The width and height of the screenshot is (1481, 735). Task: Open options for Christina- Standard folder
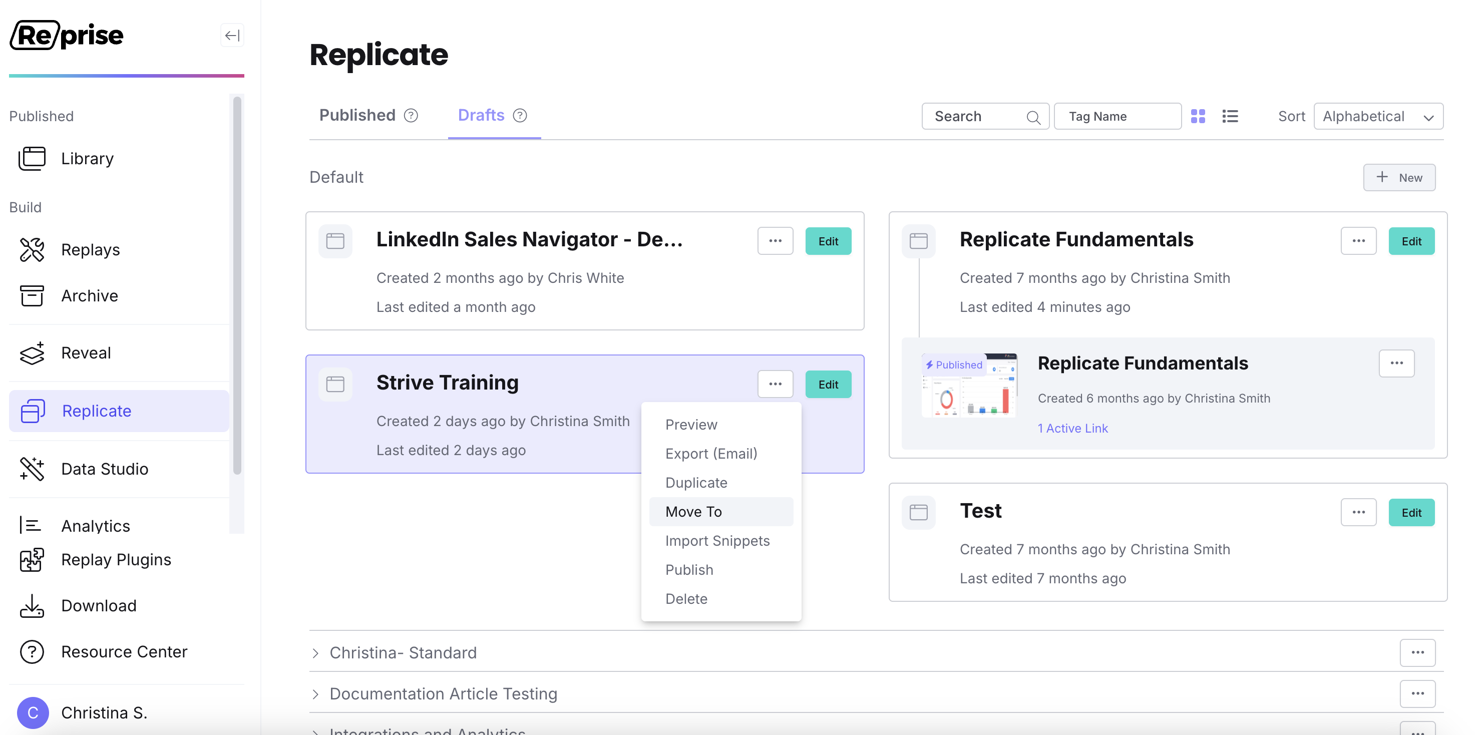point(1417,653)
